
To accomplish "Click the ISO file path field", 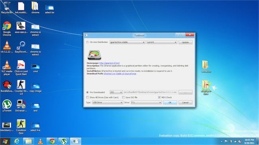I will [x=150, y=92].
